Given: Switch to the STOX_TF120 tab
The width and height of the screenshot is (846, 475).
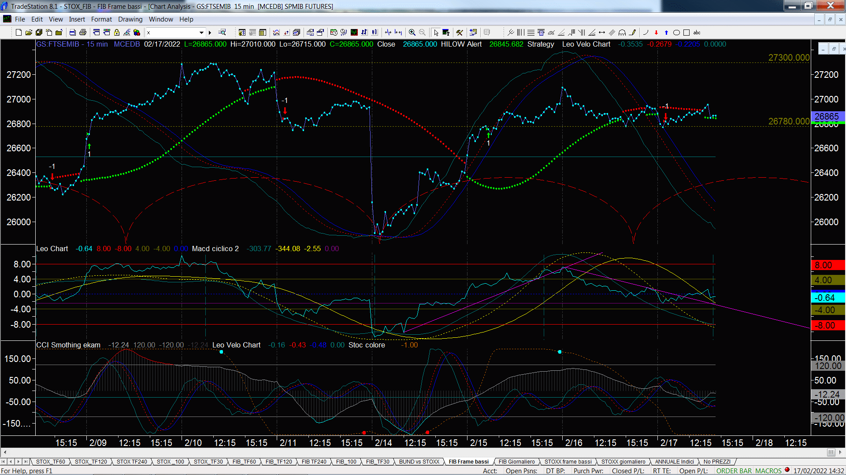Looking at the screenshot, I should [91, 461].
